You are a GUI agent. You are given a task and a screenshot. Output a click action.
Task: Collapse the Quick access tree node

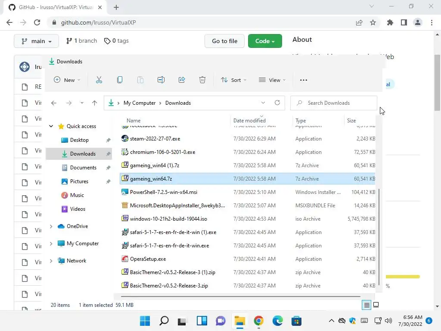click(x=51, y=126)
